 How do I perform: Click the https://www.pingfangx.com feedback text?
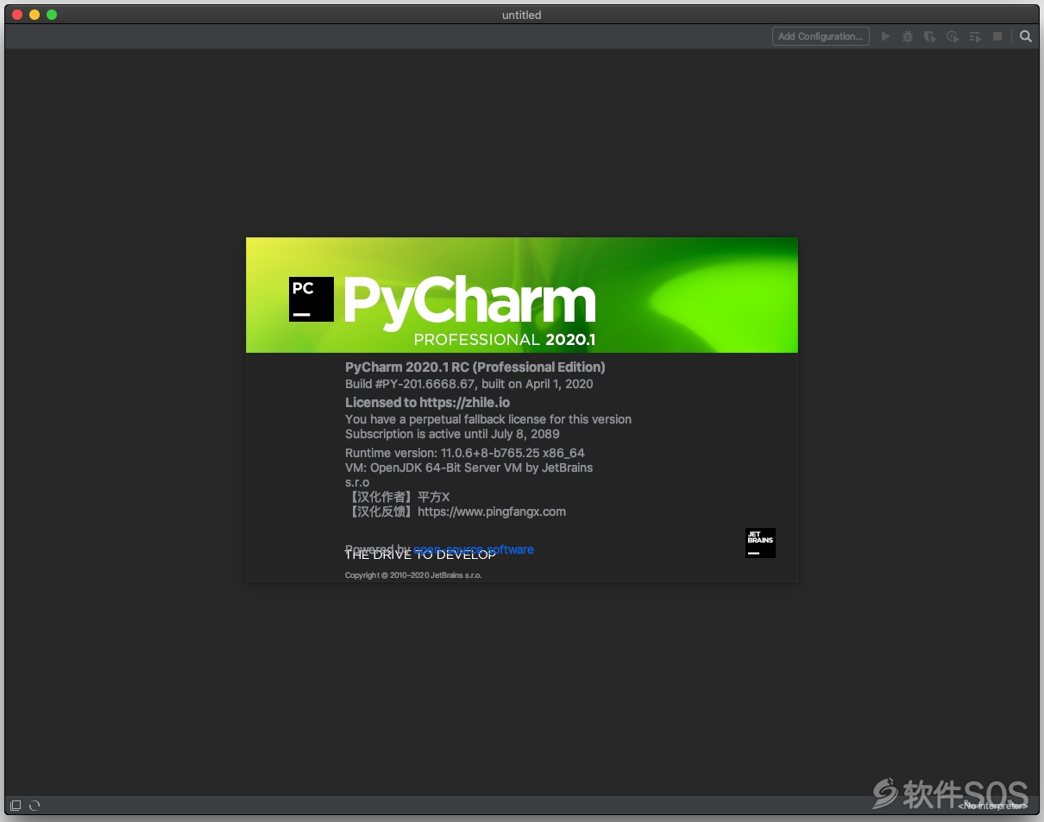point(492,511)
